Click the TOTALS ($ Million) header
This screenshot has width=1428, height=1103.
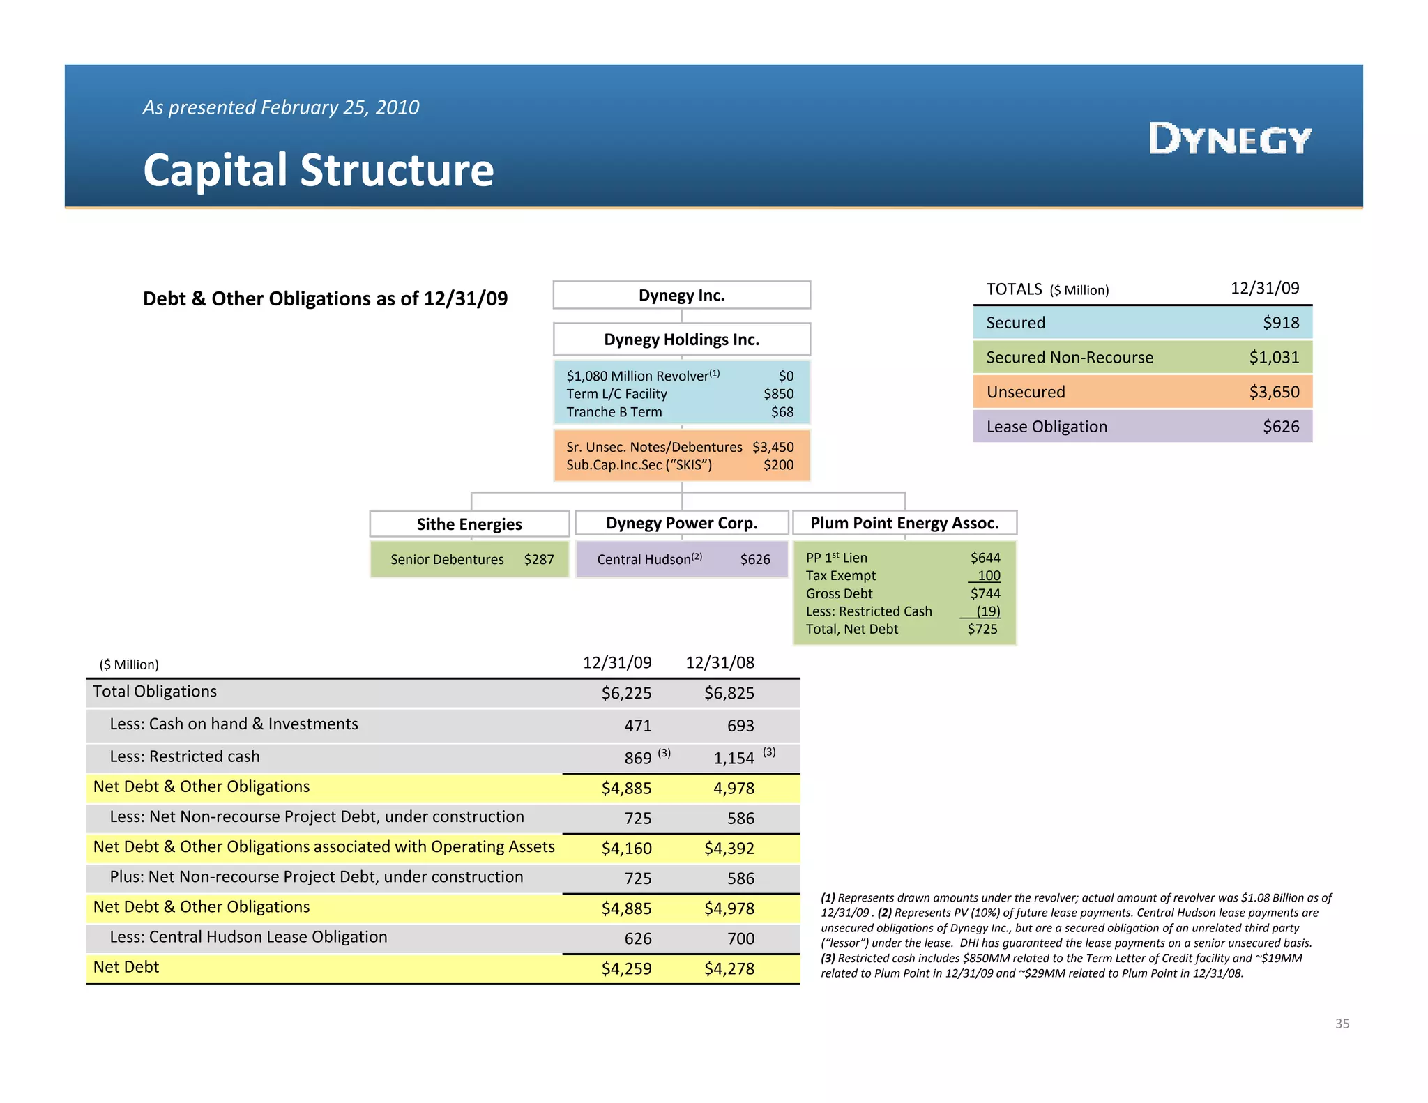coord(1047,289)
